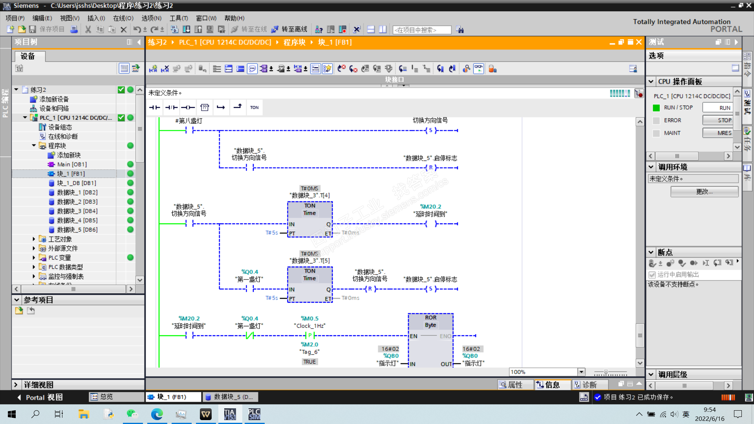Adjust the zoom slider at the bottom of the editor
Screen dimensions: 754x424
pos(606,372)
